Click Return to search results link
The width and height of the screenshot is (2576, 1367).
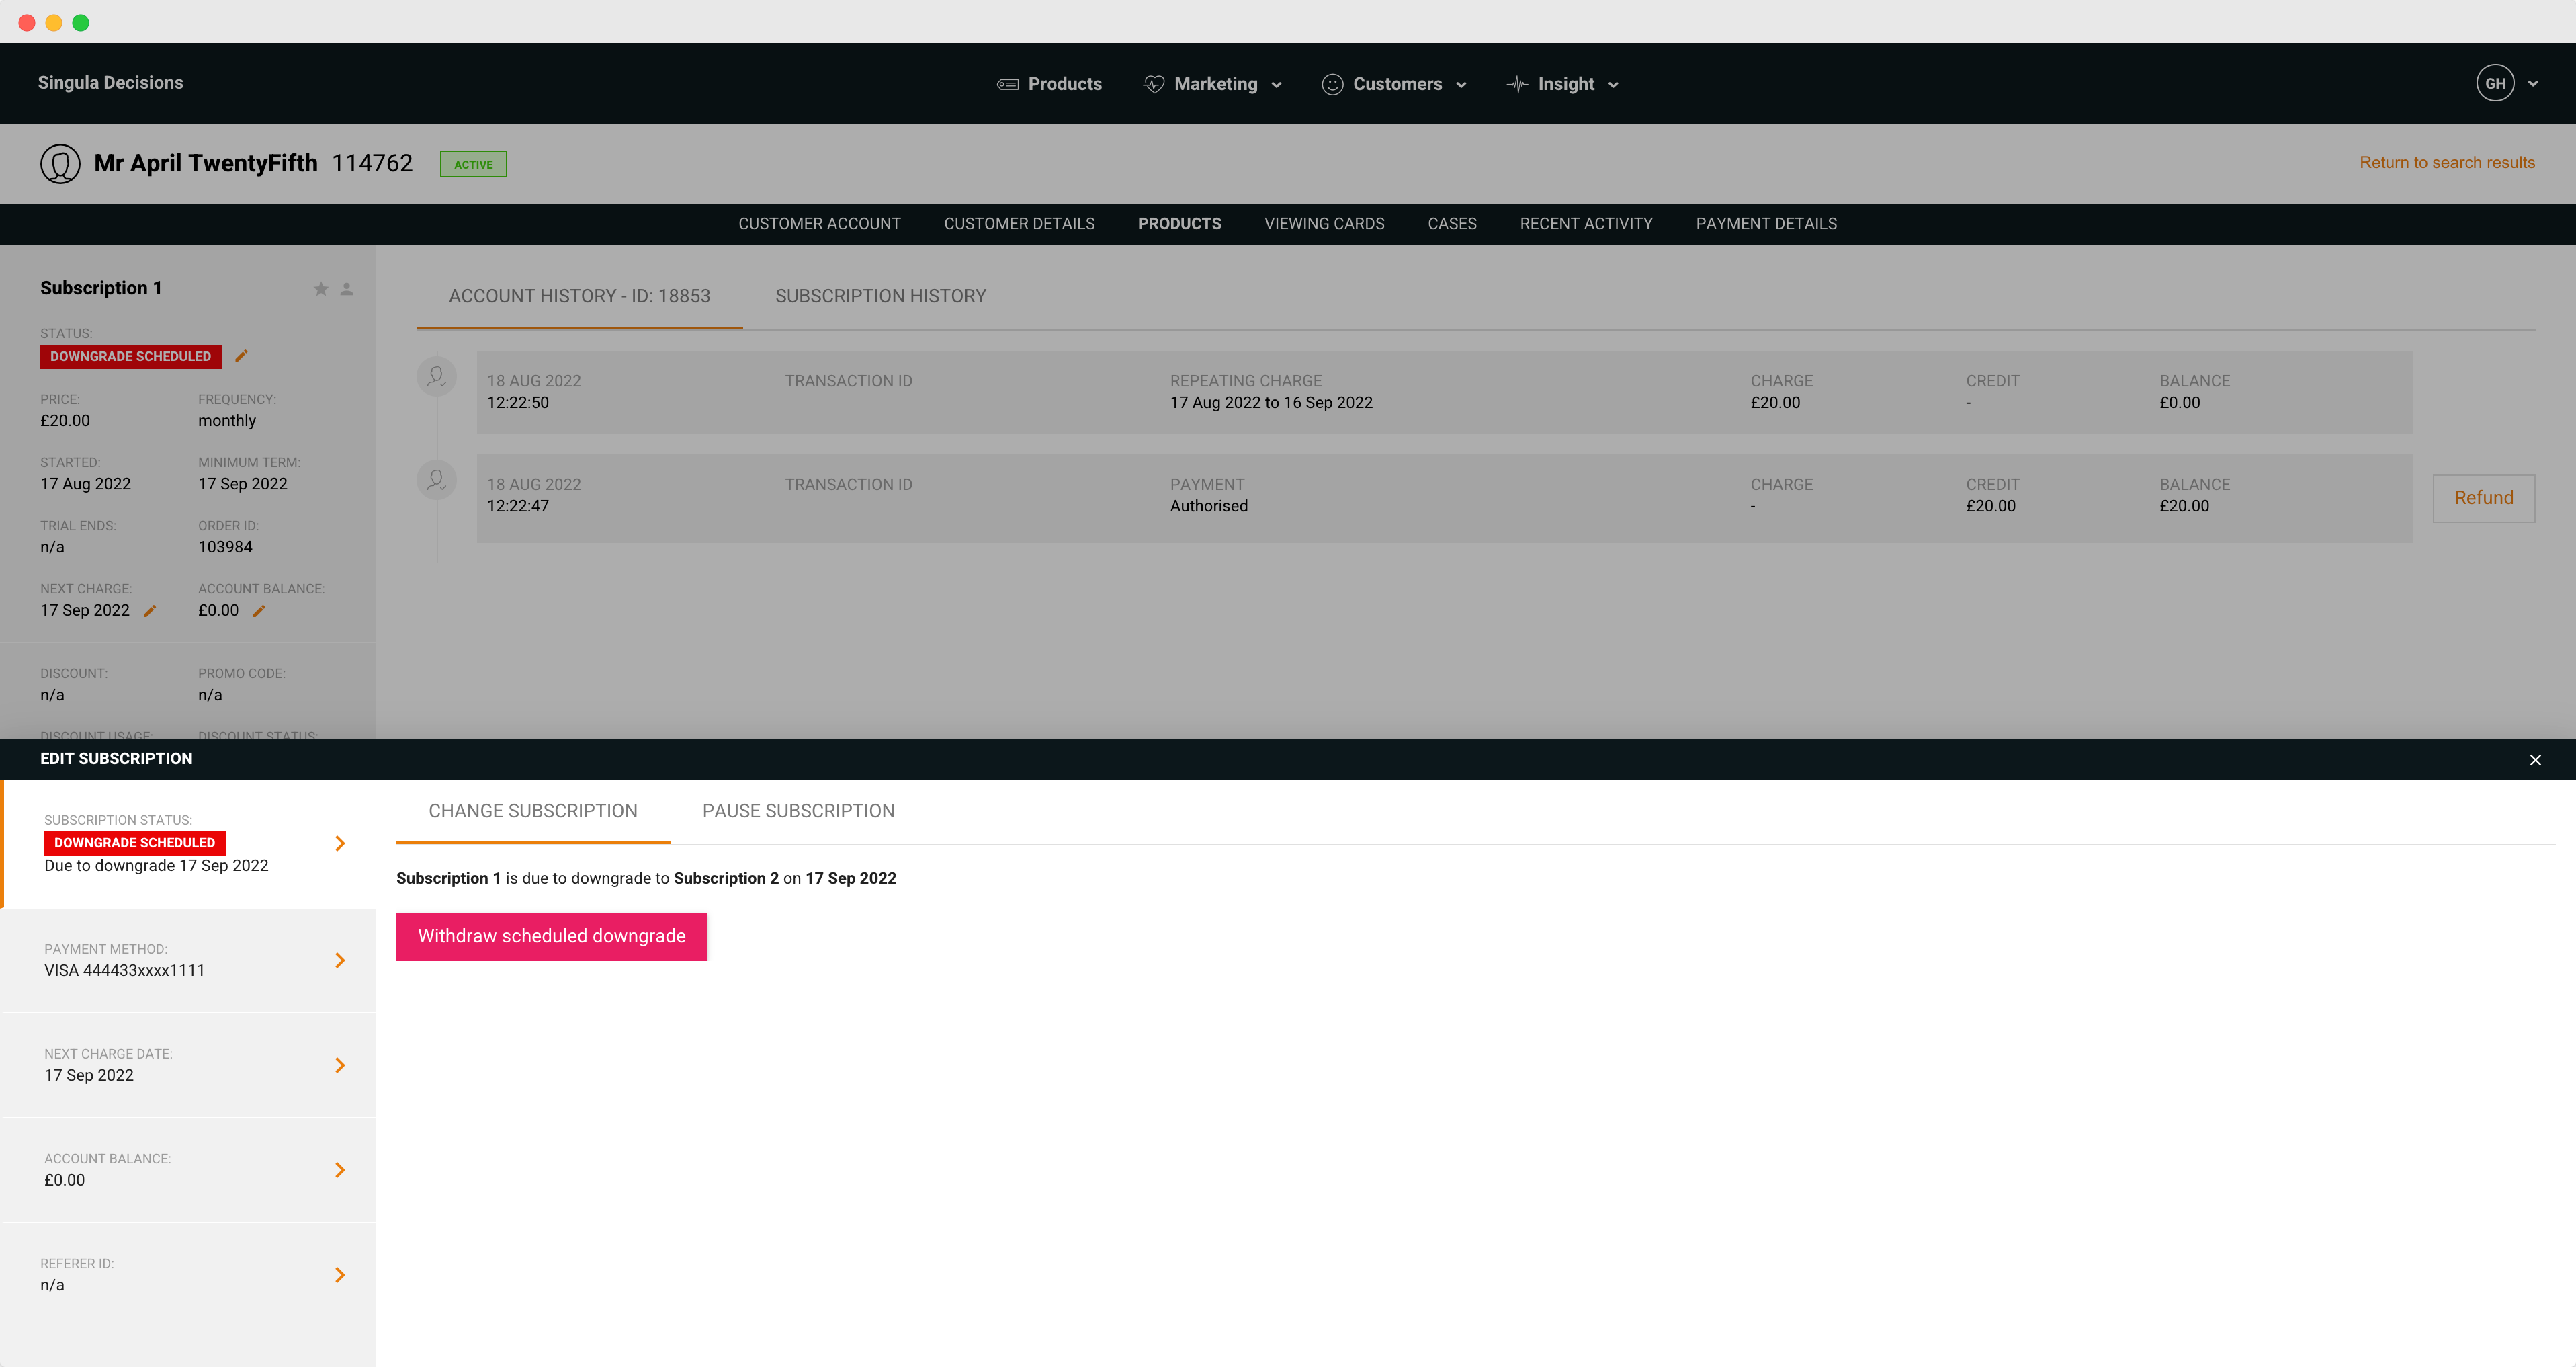(x=2446, y=163)
